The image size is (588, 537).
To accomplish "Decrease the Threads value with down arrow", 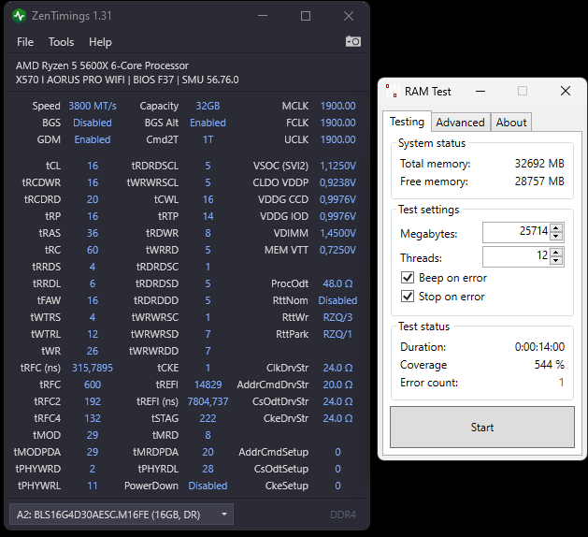I will coord(556,260).
